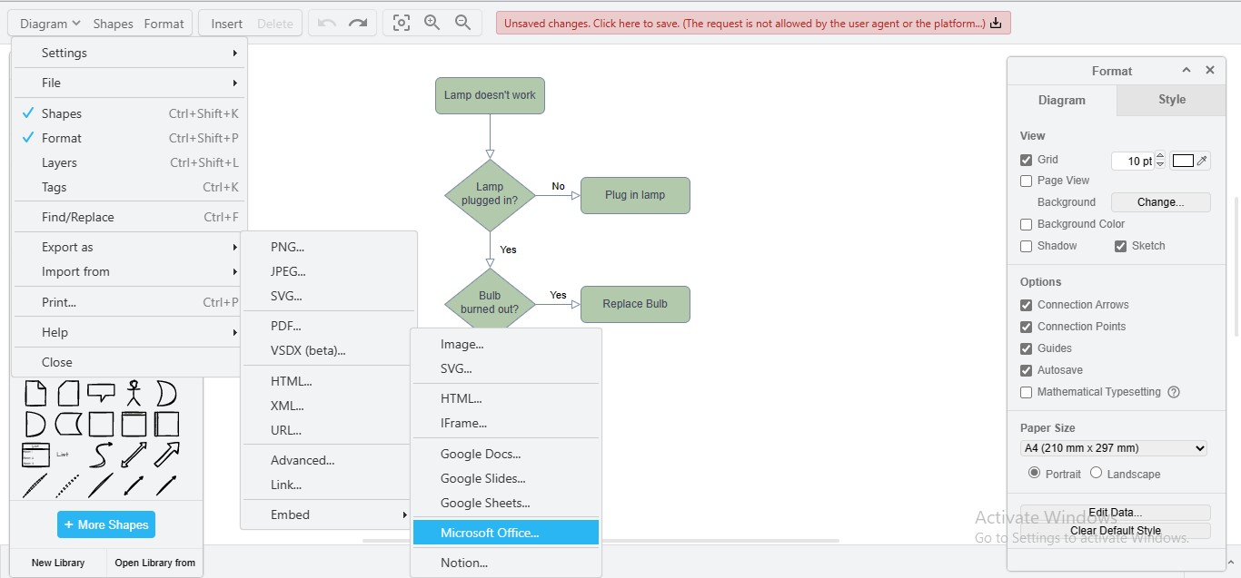1241x578 pixels.
Task: Click the fit-to-page zoom icon
Action: pyautogui.click(x=402, y=24)
